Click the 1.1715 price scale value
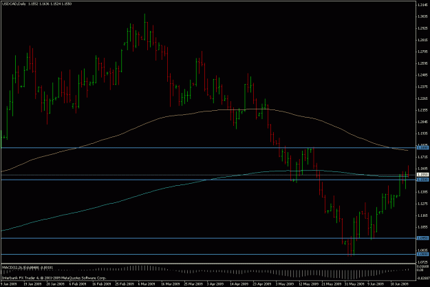Viewport: 430px width, 287px height. pos(422,157)
